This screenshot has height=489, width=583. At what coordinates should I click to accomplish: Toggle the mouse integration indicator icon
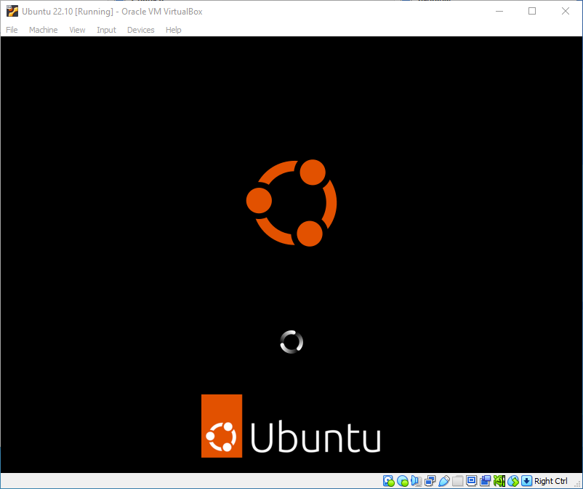(513, 481)
